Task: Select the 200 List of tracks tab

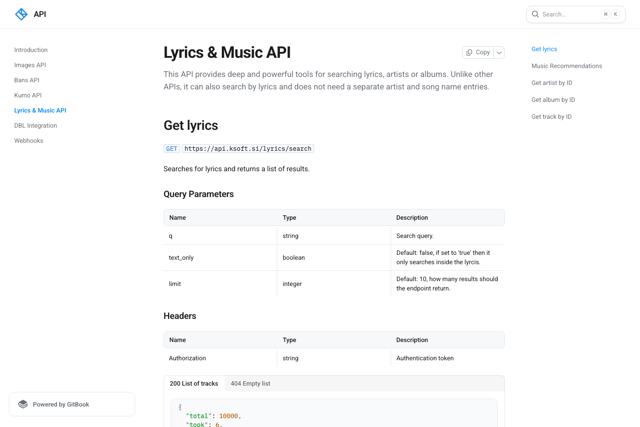Action: (194, 383)
